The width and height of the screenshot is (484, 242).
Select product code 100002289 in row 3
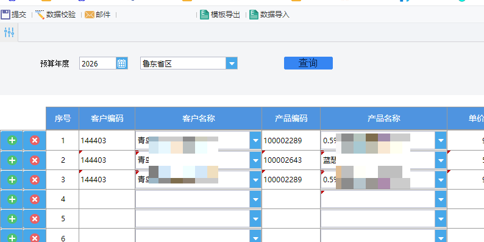click(x=291, y=180)
